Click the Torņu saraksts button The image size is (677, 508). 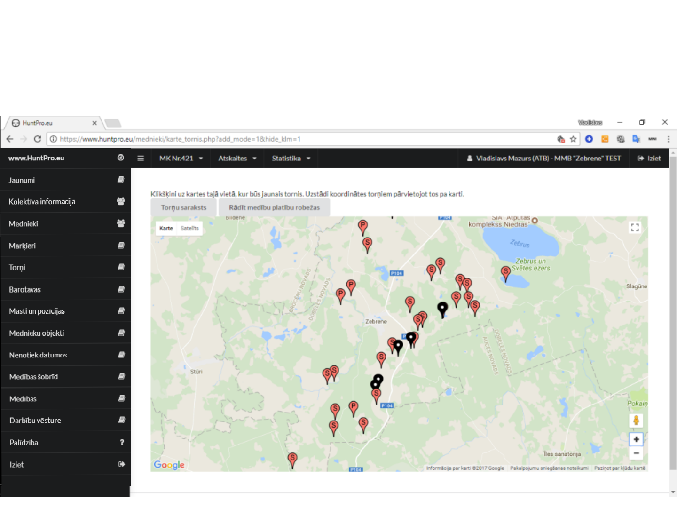(184, 207)
